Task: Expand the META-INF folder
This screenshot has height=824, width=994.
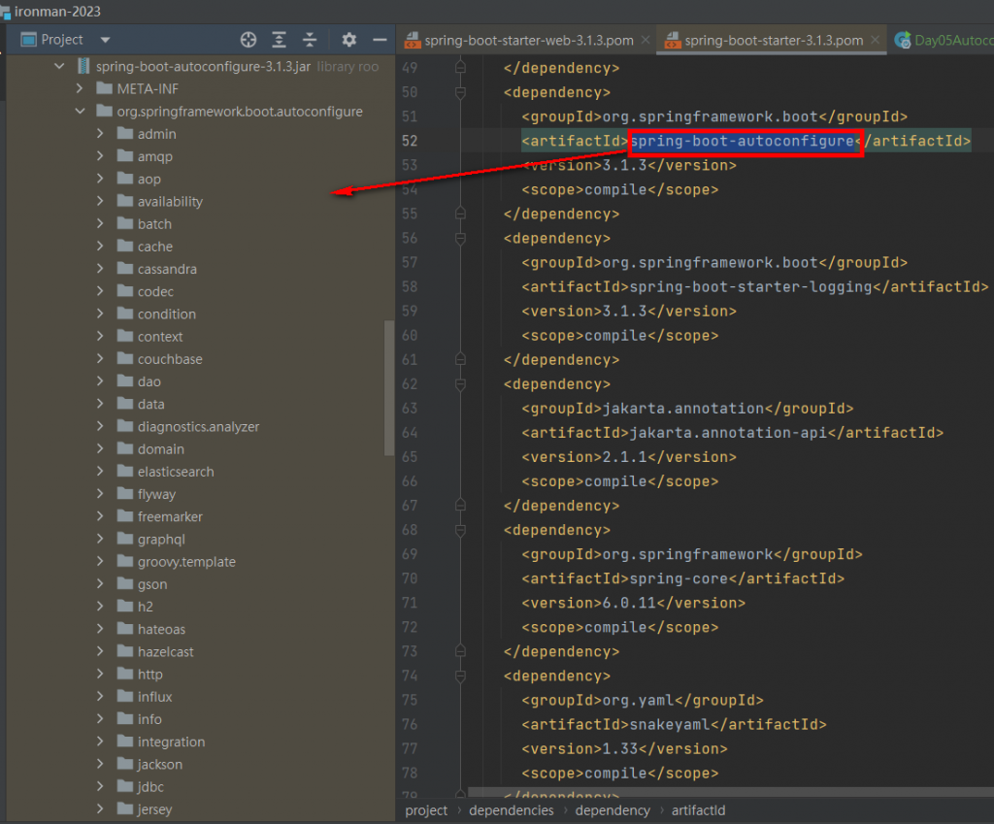Action: coord(80,88)
